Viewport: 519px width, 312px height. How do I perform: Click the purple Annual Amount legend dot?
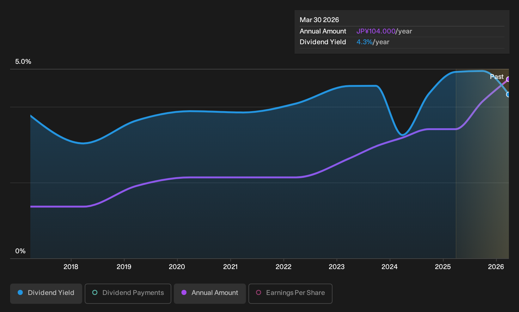coord(184,293)
